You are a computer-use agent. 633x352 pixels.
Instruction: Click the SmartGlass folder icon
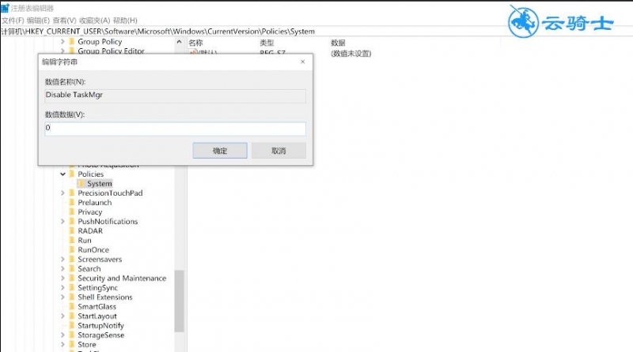[72, 306]
